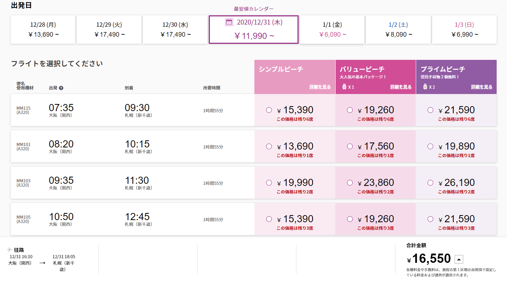Expand the total amount ¥16,550 details arrow
Image resolution: width=507 pixels, height=281 pixels.
(459, 259)
